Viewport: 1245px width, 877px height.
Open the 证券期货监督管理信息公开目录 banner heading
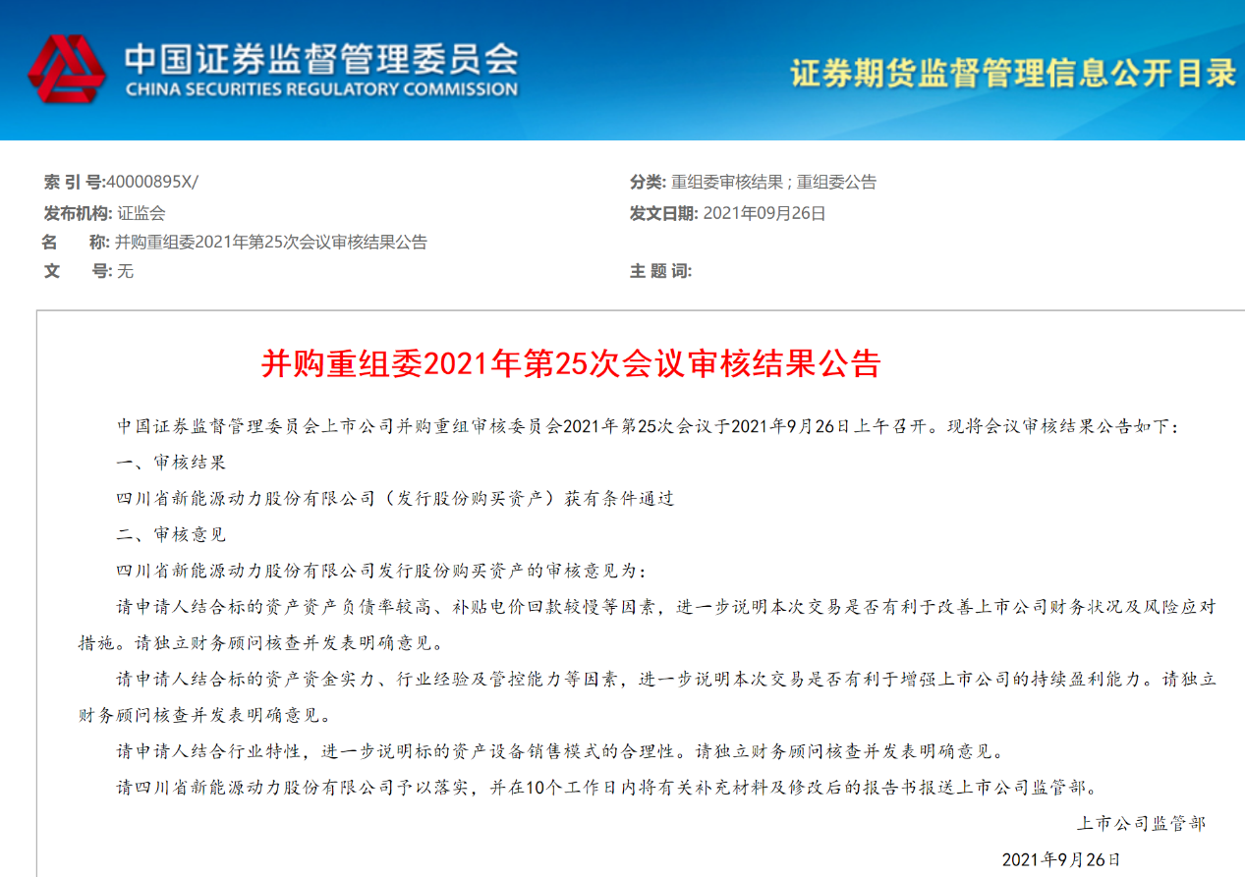tap(1012, 73)
